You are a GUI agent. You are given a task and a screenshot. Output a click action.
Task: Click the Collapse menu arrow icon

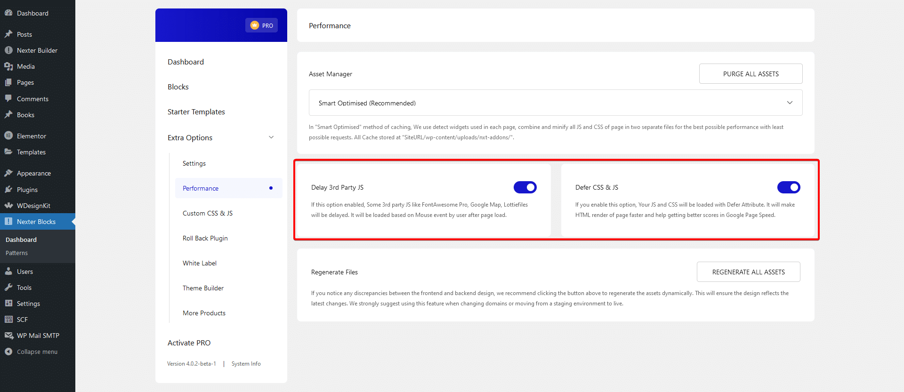click(8, 352)
